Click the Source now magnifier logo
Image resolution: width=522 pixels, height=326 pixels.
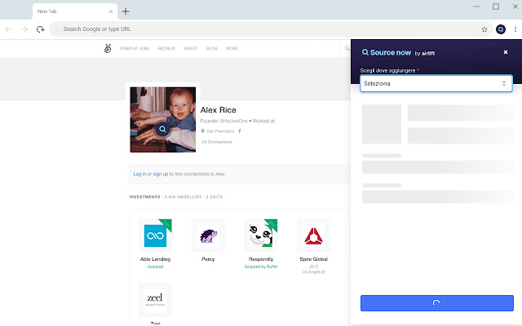click(365, 52)
